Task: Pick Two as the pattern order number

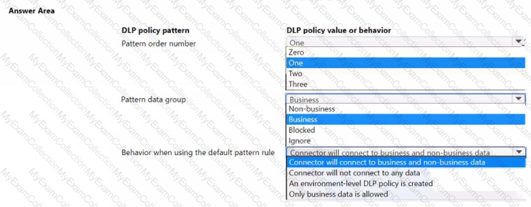Action: pos(295,74)
